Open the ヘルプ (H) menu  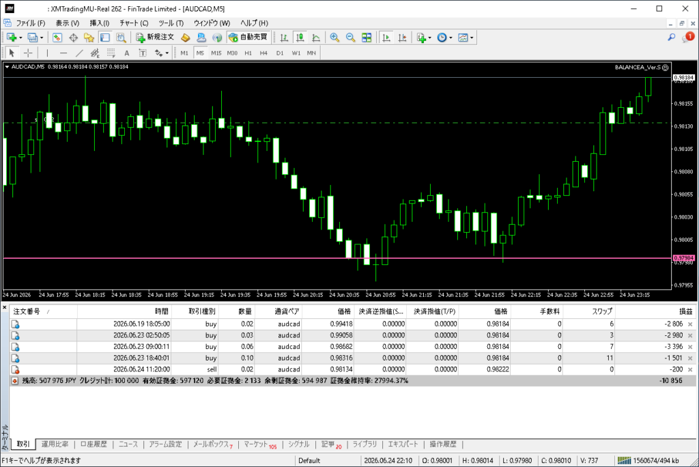point(254,23)
